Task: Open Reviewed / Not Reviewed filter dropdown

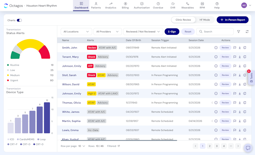Action: (143, 32)
